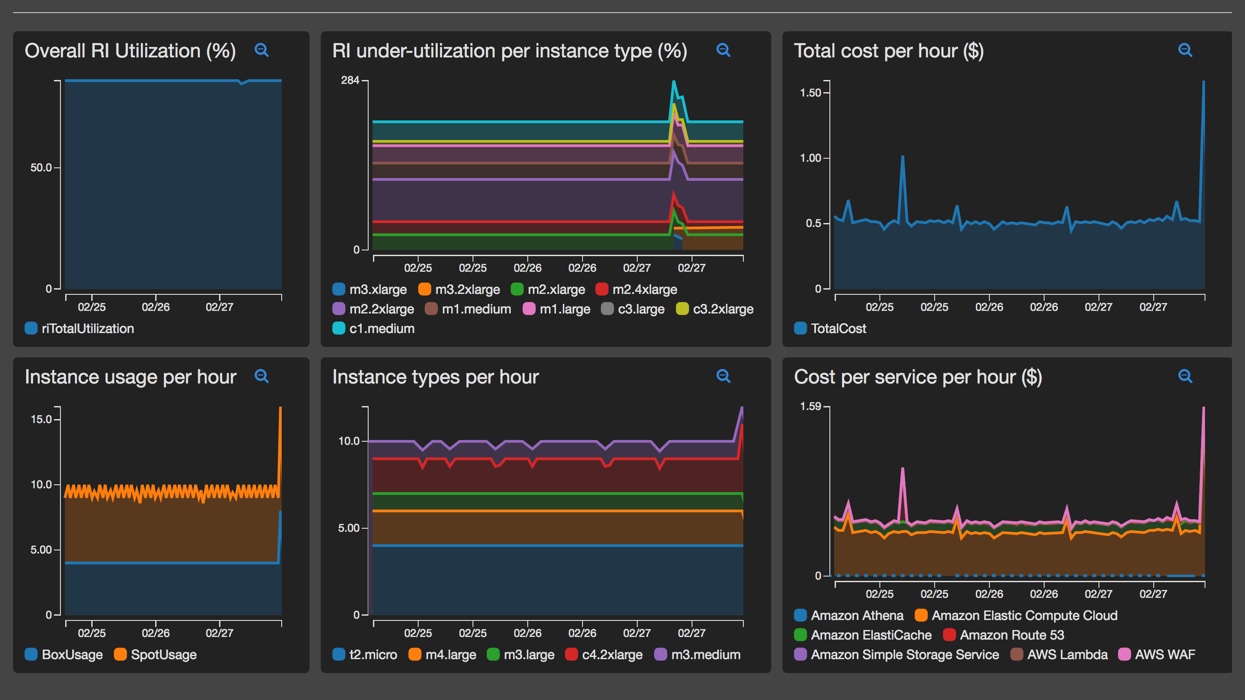The height and width of the screenshot is (700, 1245).
Task: Click zoom icon on Instance usage per hour
Action: coord(261,376)
